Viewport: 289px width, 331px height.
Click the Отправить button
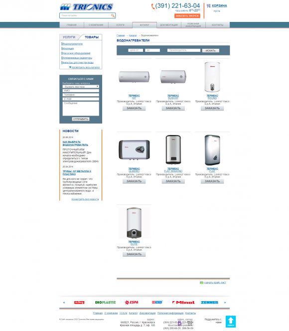click(x=81, y=119)
